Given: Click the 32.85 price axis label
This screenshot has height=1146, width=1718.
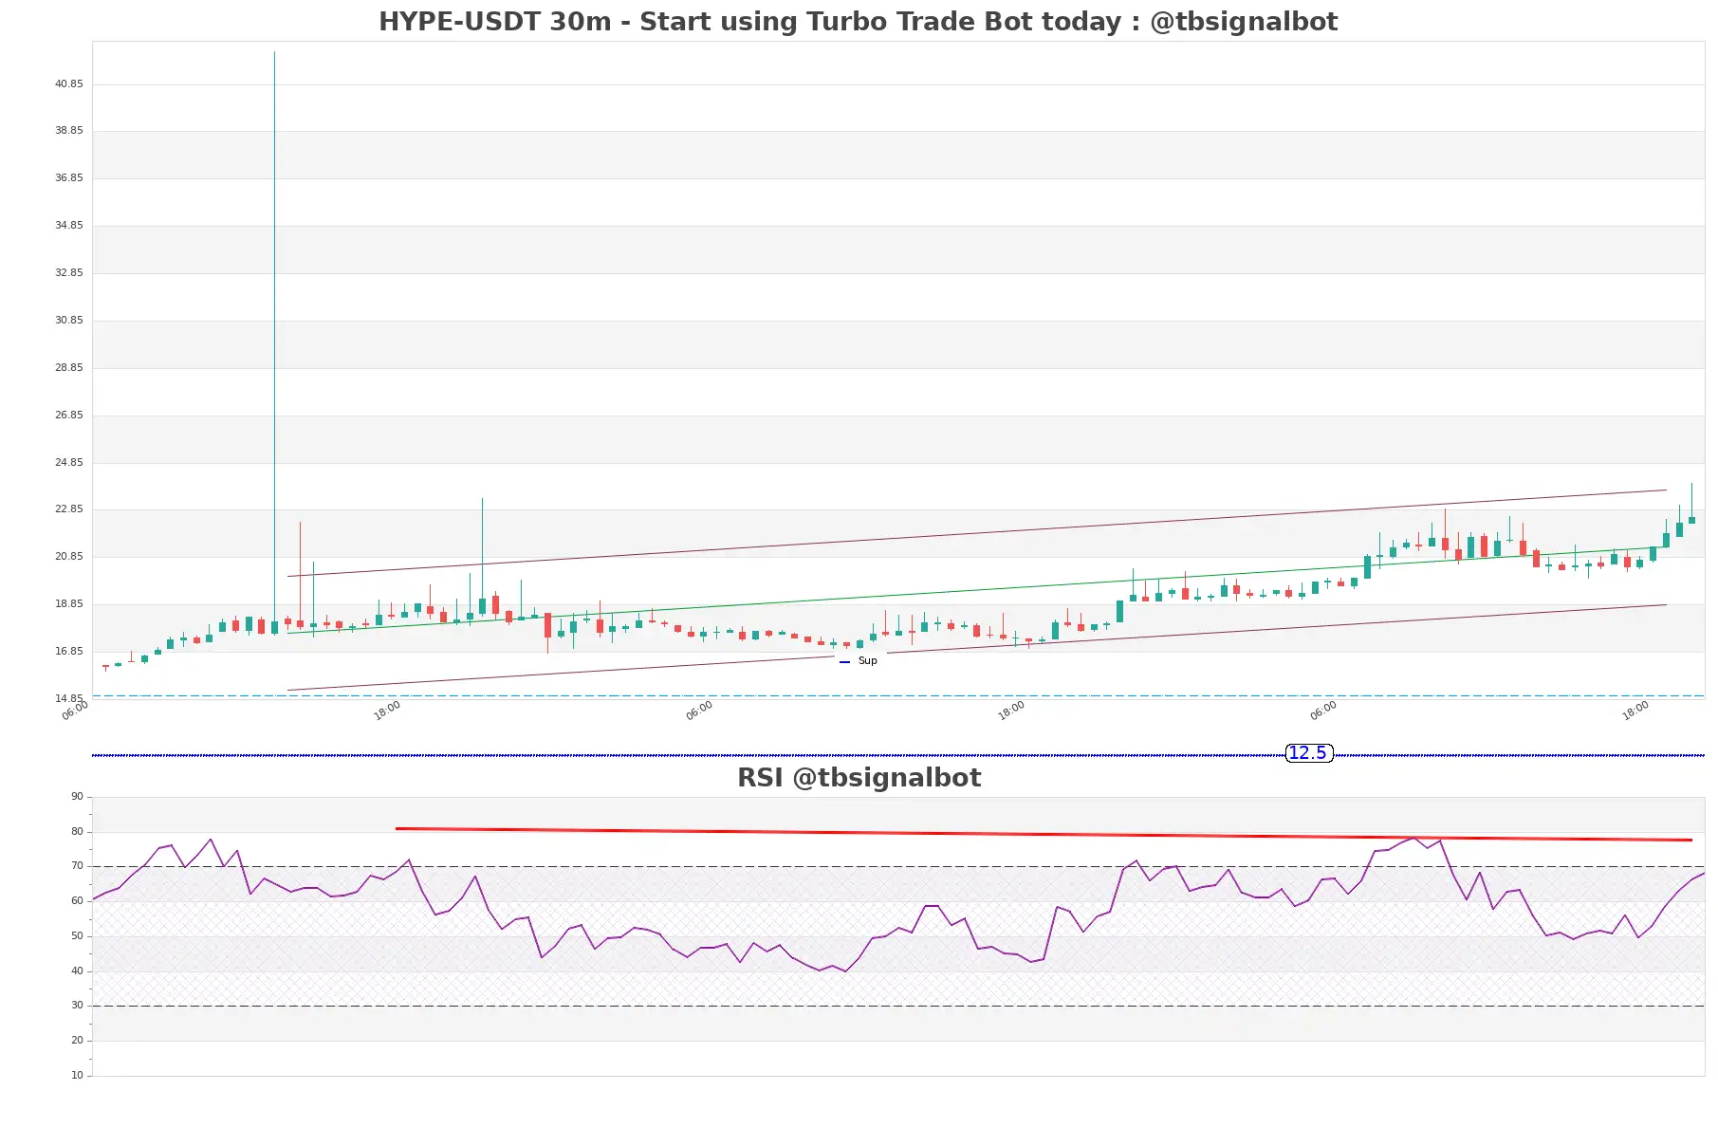Looking at the screenshot, I should tap(68, 273).
